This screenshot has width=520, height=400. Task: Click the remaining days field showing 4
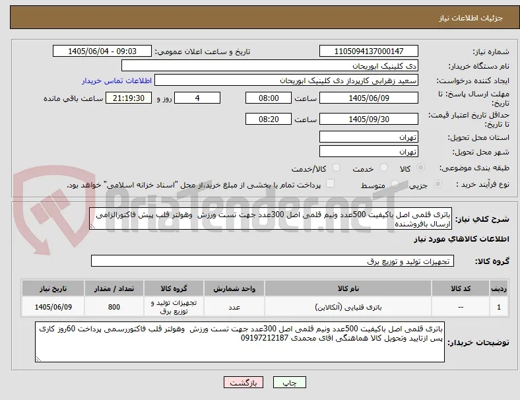[x=197, y=98]
